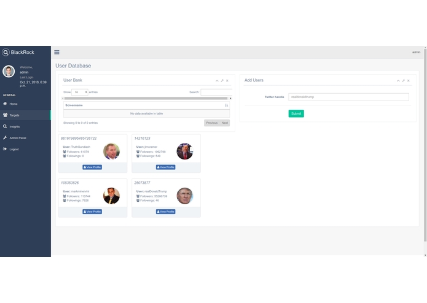View Profile for realDonaldTrump
The height and width of the screenshot is (303, 427).
165,212
